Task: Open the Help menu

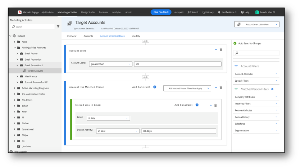Action: 245,12
